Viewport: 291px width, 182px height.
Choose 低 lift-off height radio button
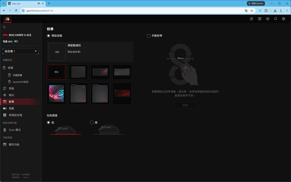tap(49, 122)
